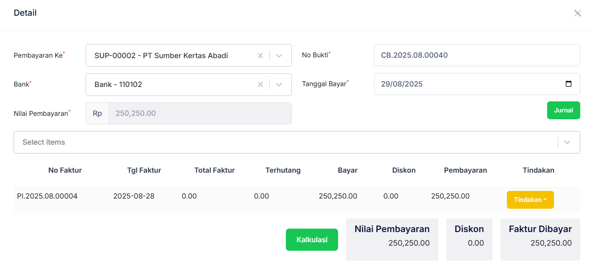This screenshot has width=590, height=266.
Task: Click the Jurnal button
Action: click(x=564, y=110)
